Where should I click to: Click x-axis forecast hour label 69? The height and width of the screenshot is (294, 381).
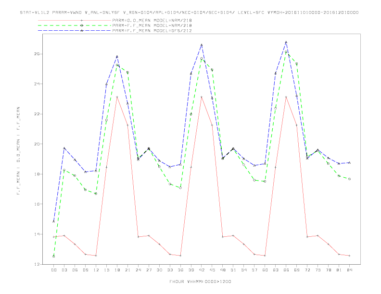pyautogui.click(x=297, y=270)
